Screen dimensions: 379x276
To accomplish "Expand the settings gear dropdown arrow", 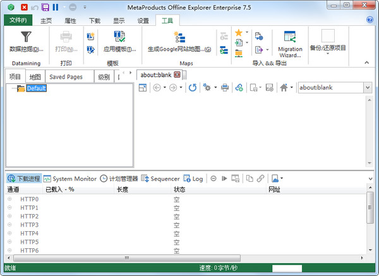I will 215,88.
